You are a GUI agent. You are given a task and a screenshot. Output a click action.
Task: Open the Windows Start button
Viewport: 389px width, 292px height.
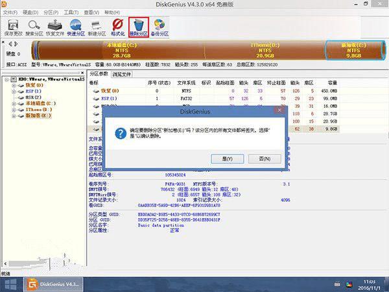10,285
